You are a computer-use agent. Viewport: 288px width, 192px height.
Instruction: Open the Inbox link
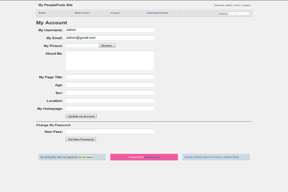coord(237,5)
